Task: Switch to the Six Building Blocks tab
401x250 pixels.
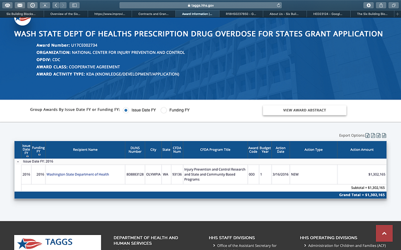Action: 22,14
